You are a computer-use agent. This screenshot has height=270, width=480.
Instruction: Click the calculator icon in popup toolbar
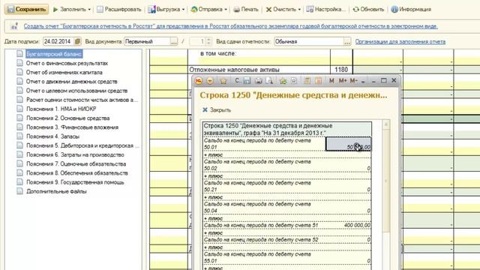(x=307, y=81)
